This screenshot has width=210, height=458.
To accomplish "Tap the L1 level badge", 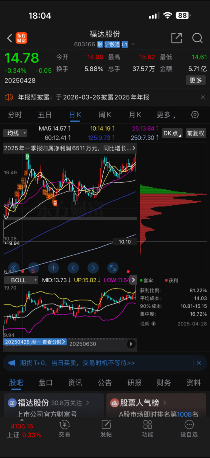I will (x=125, y=44).
